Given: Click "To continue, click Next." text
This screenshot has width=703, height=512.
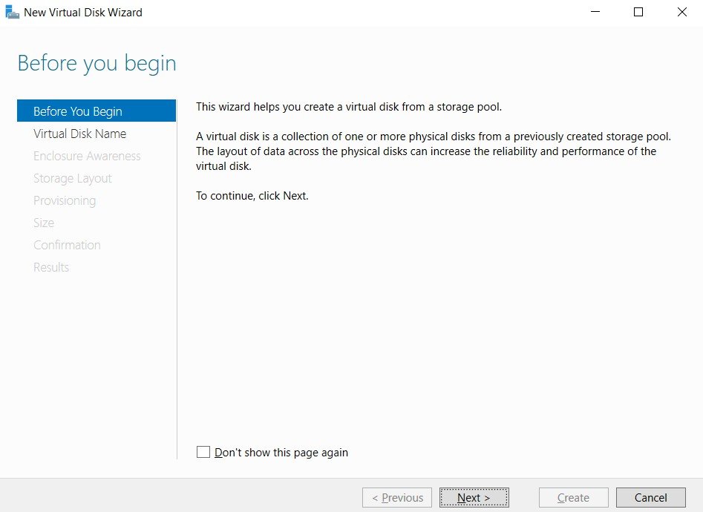Looking at the screenshot, I should pyautogui.click(x=252, y=196).
